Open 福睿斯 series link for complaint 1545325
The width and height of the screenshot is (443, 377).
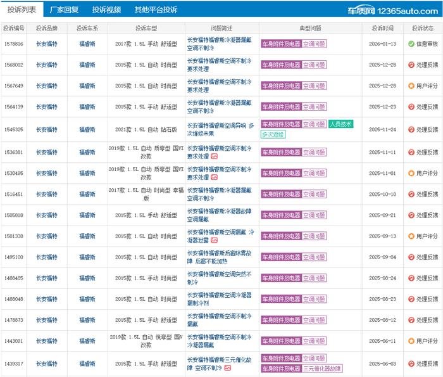point(87,129)
